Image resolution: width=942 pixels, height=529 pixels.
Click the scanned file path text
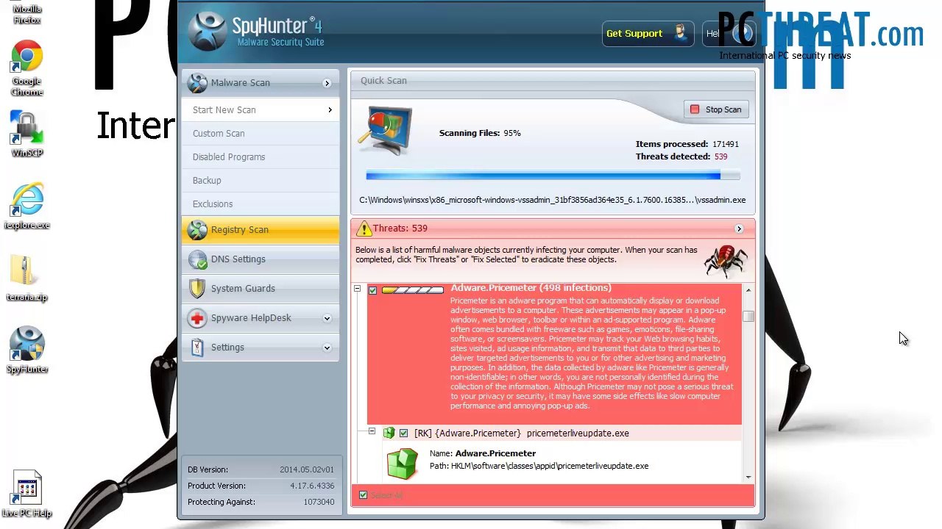click(553, 200)
